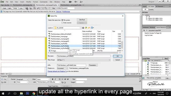Switch CSS Styles to Current mode
The height and width of the screenshot is (96, 171).
[x=151, y=10]
